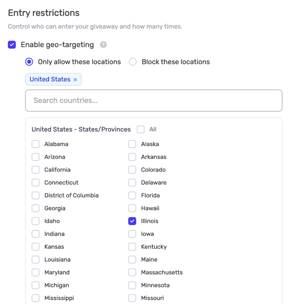Image resolution: width=295 pixels, height=304 pixels.
Task: Click the Search countries input field
Action: pyautogui.click(x=153, y=101)
